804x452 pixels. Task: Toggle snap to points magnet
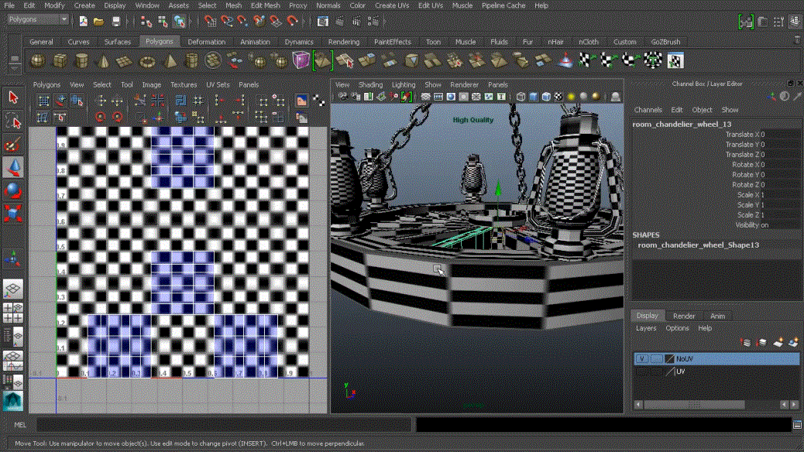pos(242,21)
